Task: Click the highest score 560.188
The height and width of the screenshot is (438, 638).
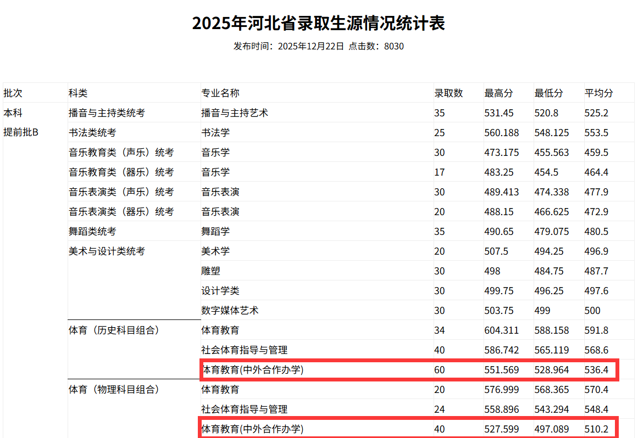Action: pos(502,133)
